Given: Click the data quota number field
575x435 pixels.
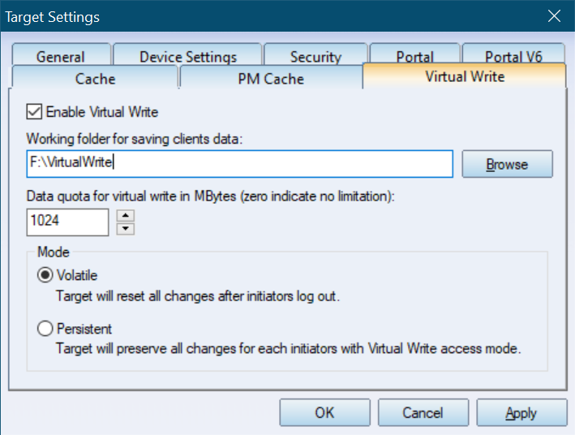Looking at the screenshot, I should [67, 222].
